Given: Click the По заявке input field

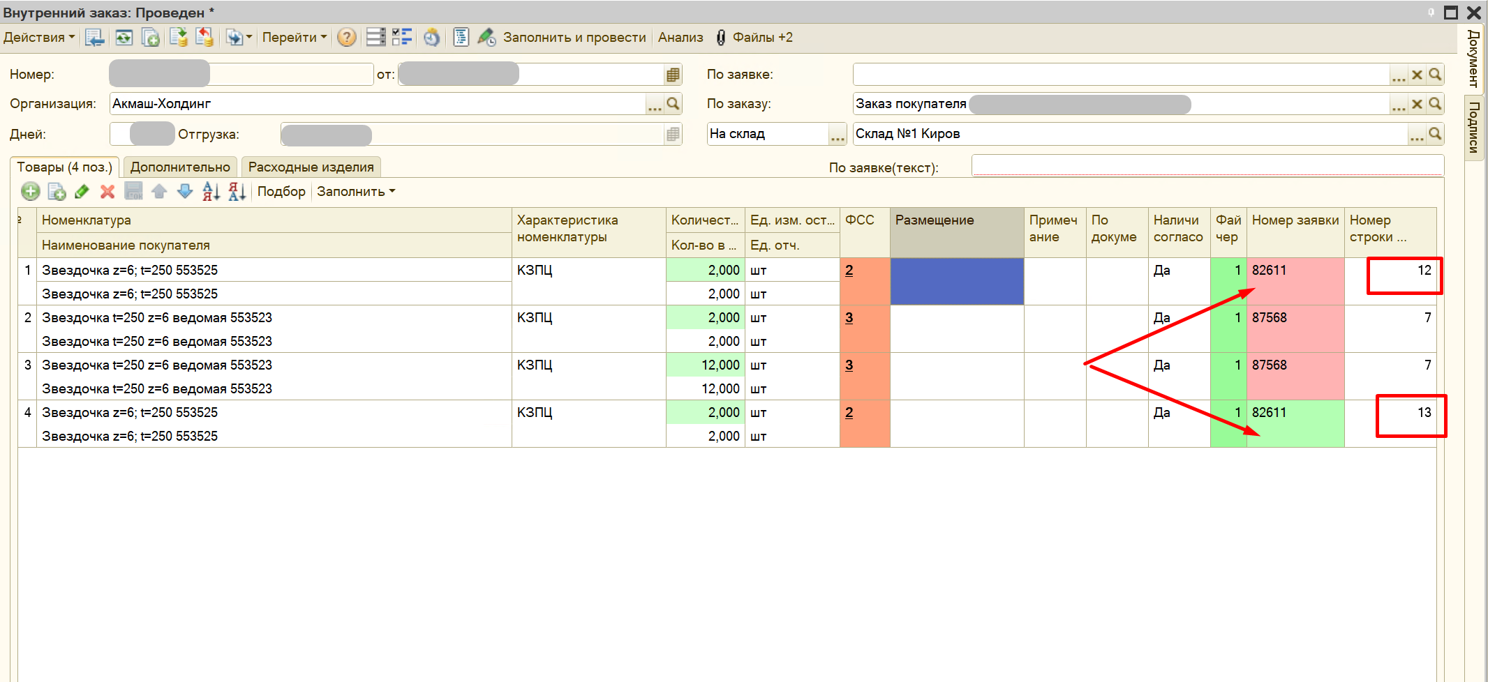Looking at the screenshot, I should pos(1121,75).
